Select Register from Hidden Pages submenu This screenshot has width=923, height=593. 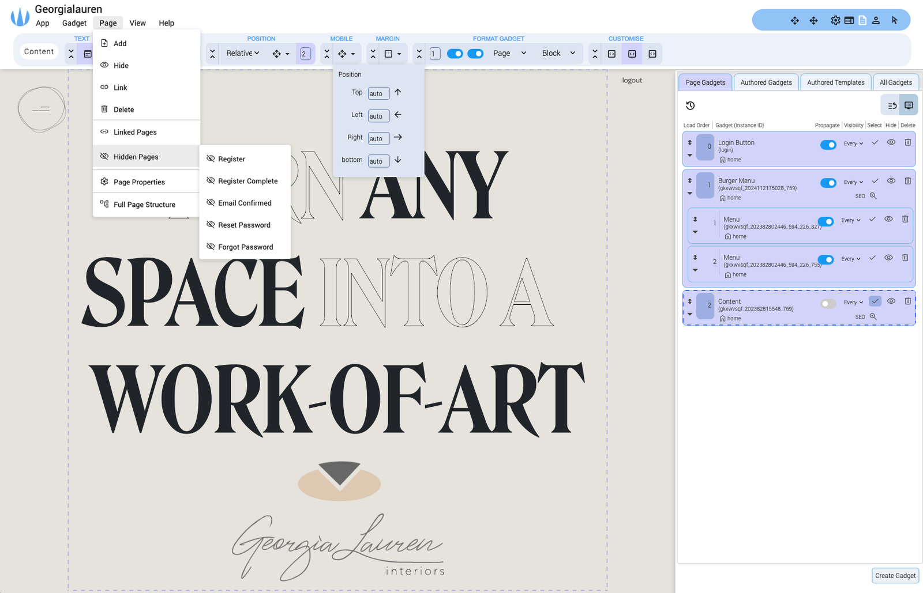coord(245,159)
